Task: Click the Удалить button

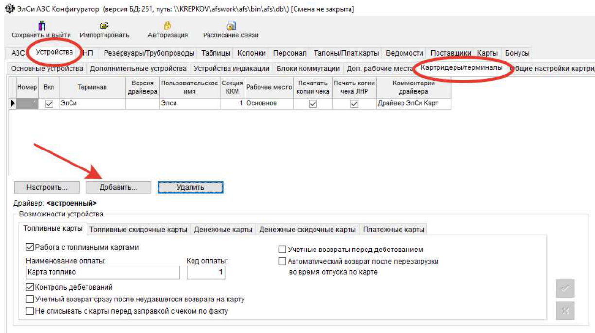Action: 190,187
